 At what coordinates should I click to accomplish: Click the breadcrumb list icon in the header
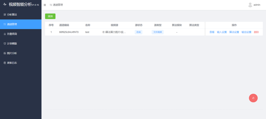coord(51,5)
